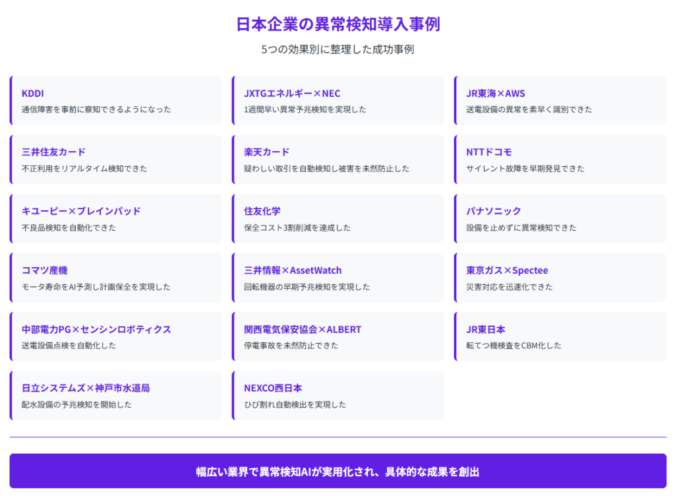The image size is (675, 496).
Task: Select the 東京ガス×Spectee case card
Action: click(x=560, y=278)
